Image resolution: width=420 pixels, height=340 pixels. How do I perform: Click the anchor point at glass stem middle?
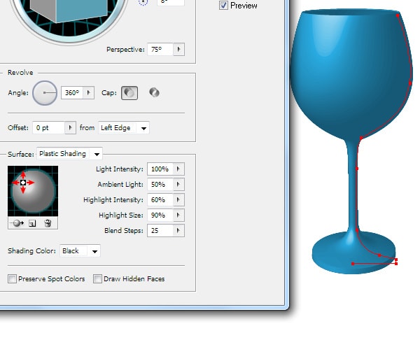point(357,169)
